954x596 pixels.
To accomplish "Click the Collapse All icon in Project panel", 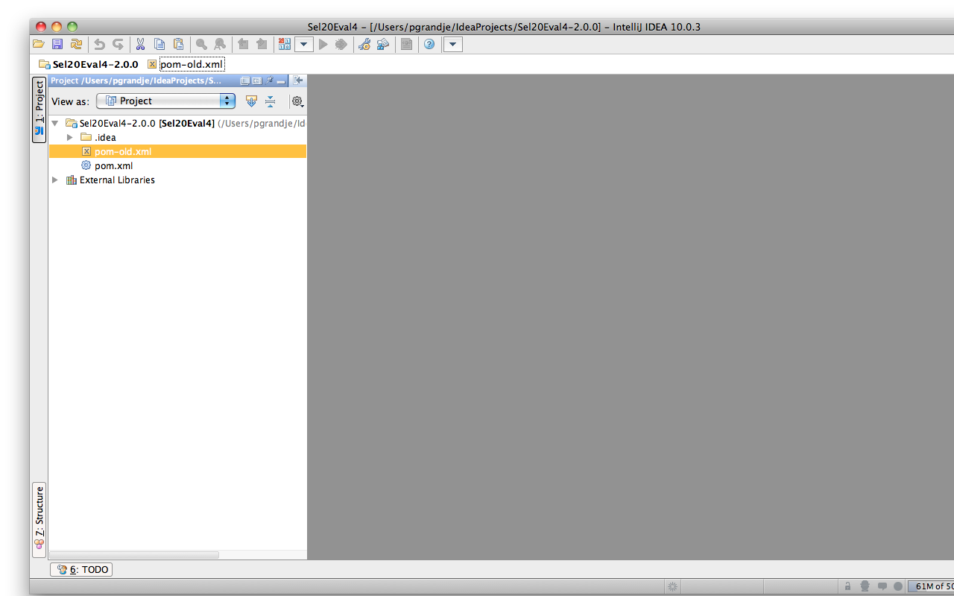I will (x=270, y=101).
